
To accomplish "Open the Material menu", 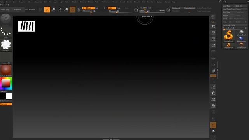I will pos(83,2).
